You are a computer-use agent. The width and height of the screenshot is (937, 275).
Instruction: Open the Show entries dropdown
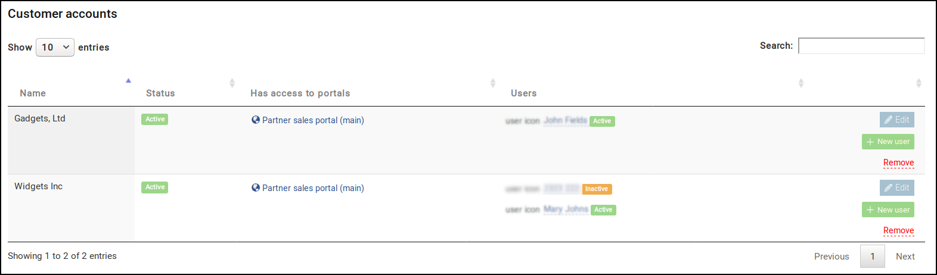point(55,47)
